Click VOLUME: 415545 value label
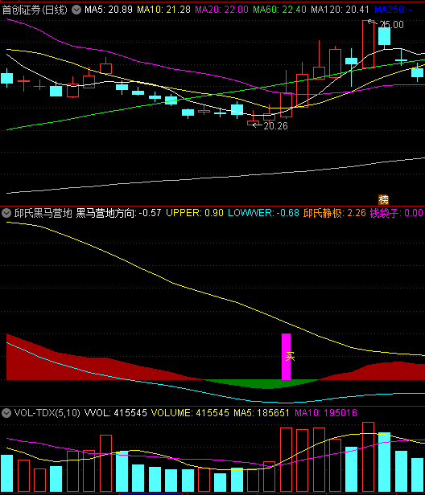The image size is (425, 495). pyautogui.click(x=190, y=413)
